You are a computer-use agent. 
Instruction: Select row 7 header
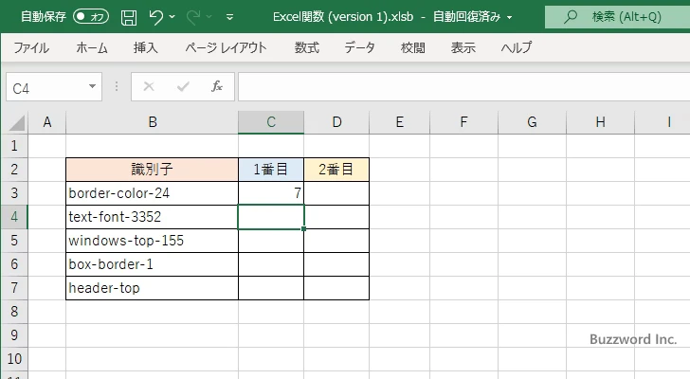pyautogui.click(x=14, y=288)
